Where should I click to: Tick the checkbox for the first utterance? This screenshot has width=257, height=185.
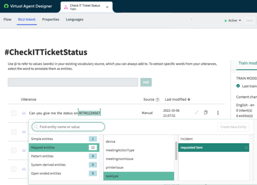tap(14, 113)
